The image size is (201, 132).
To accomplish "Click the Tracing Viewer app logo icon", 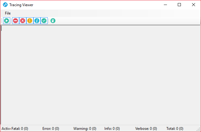I will [5, 5].
